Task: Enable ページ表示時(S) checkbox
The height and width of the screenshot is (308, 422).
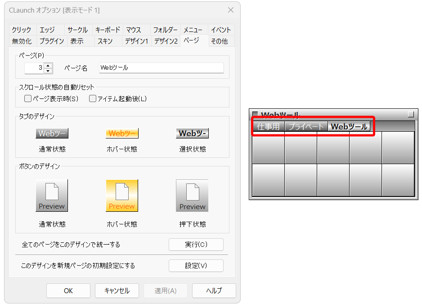Action: point(28,98)
